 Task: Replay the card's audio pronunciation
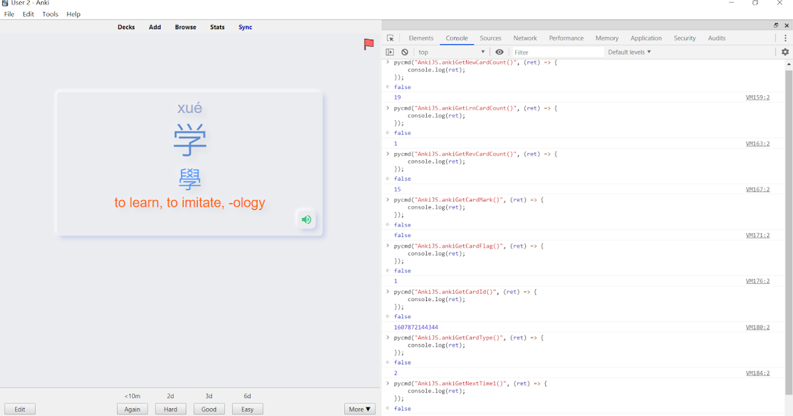coord(306,219)
